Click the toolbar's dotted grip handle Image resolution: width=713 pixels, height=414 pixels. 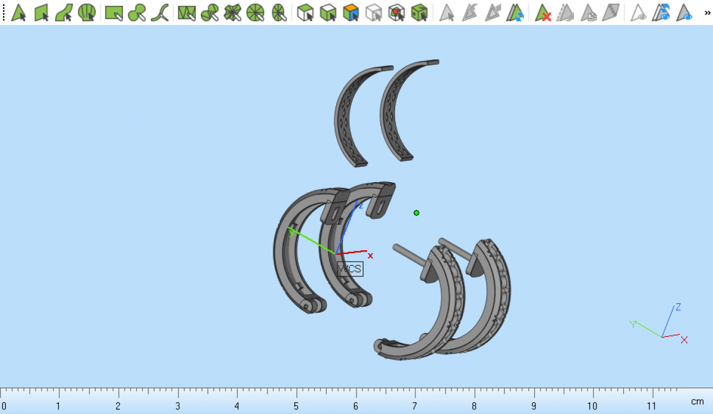4,12
